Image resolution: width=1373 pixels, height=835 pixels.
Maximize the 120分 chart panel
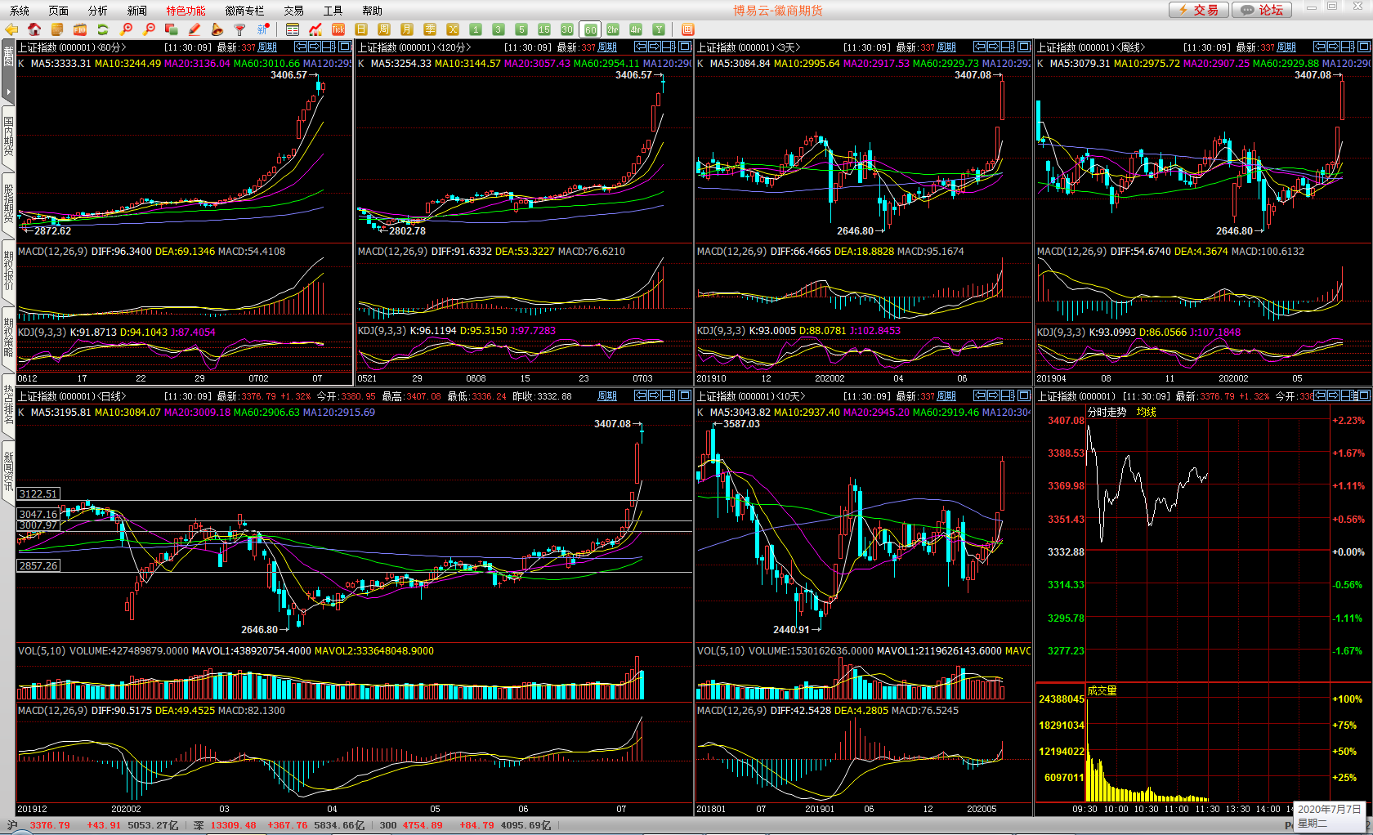click(x=685, y=47)
